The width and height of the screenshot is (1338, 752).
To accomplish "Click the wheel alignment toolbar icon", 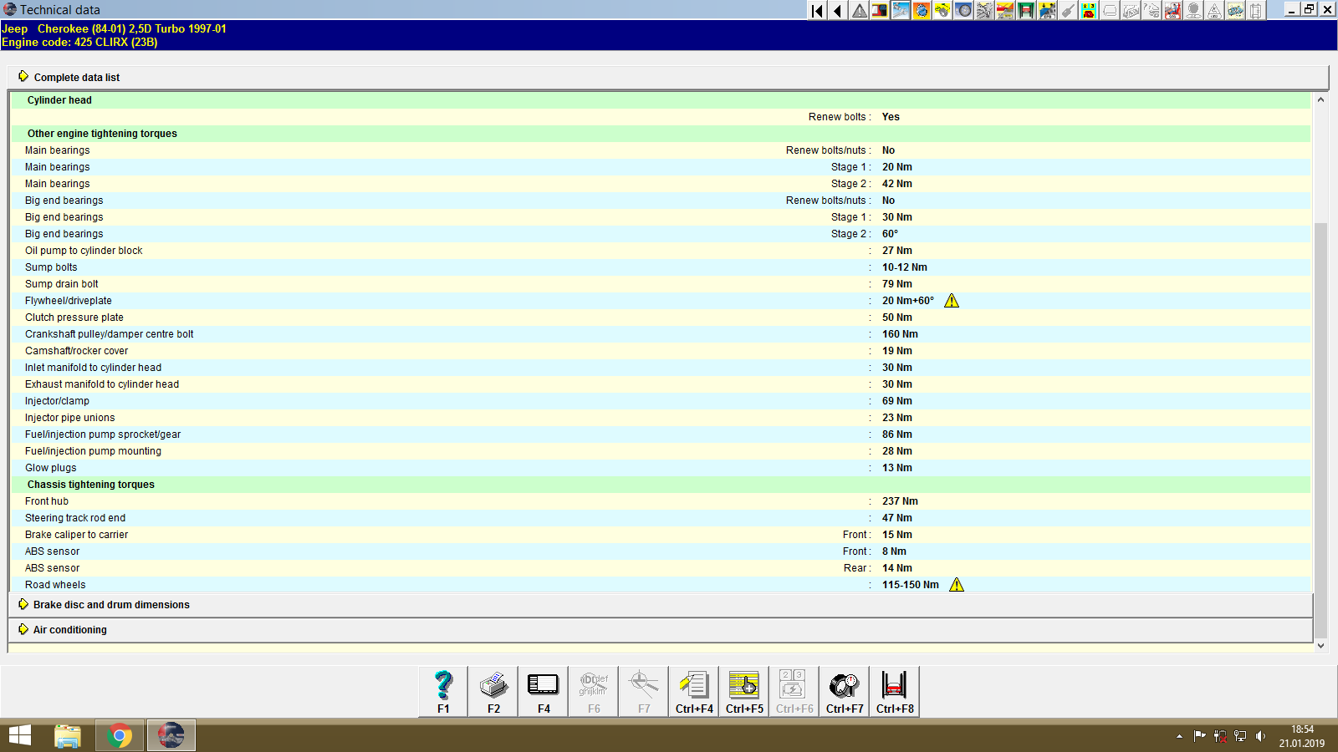I will click(963, 10).
